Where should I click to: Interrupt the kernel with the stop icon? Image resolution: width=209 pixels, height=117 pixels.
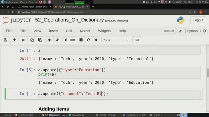click(81, 40)
